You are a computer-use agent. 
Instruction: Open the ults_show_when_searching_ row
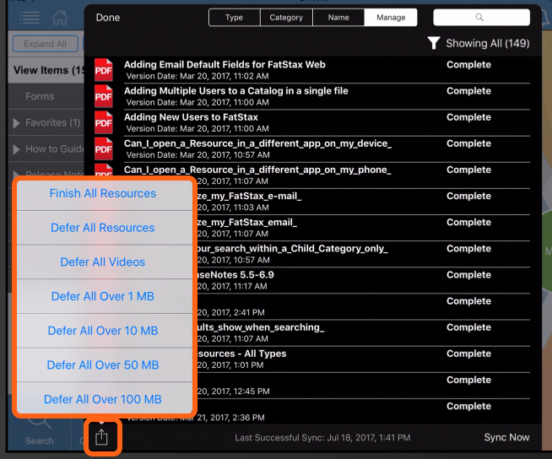tap(363, 333)
